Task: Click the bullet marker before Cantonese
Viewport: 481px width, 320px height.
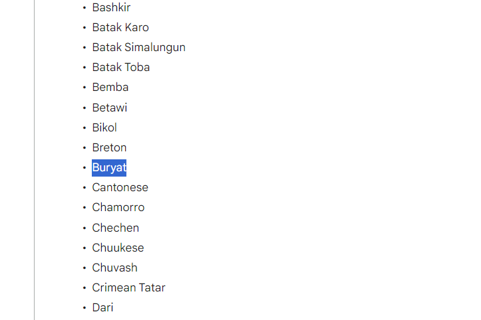Action: 84,187
